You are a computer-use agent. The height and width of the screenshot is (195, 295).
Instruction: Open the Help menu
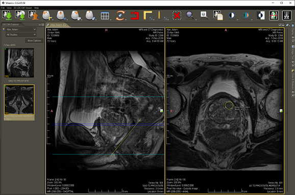36,8
